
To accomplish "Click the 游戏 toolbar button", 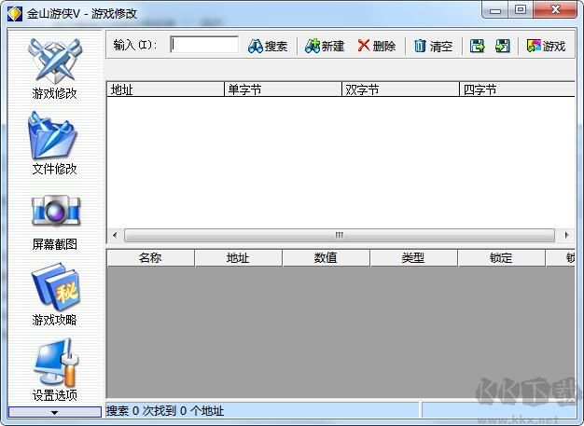I will click(547, 46).
